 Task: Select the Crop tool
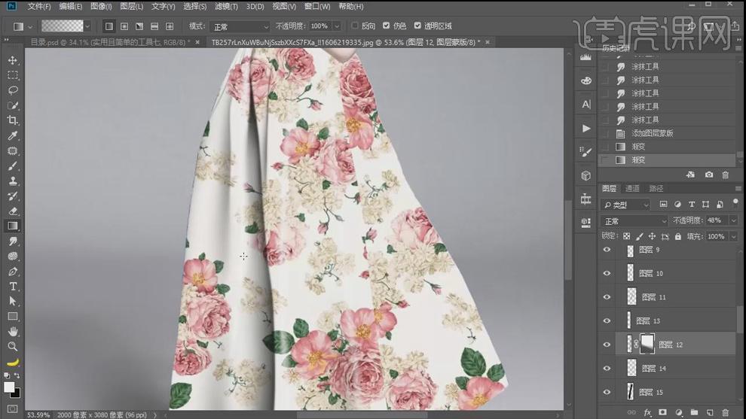click(13, 120)
